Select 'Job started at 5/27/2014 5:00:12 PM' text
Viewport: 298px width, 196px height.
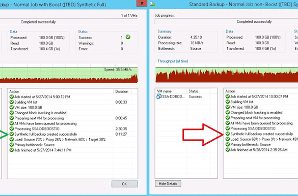coord(42,97)
